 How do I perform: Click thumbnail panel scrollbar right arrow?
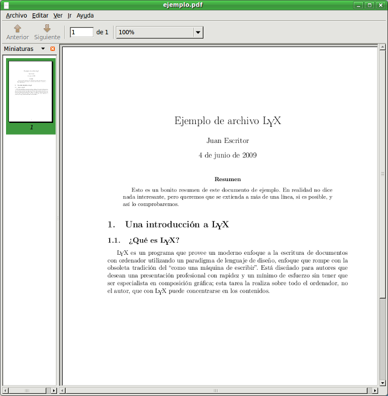coord(54,390)
